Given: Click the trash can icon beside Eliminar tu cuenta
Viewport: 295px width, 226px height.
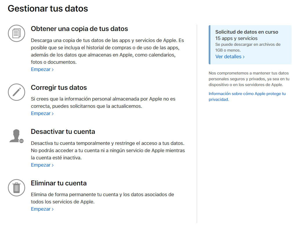Looking at the screenshot, I should coord(17,187).
